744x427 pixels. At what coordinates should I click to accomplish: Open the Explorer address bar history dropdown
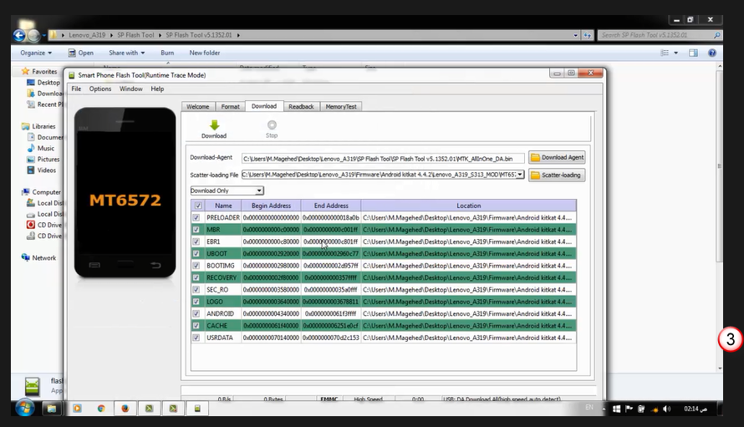coord(576,35)
